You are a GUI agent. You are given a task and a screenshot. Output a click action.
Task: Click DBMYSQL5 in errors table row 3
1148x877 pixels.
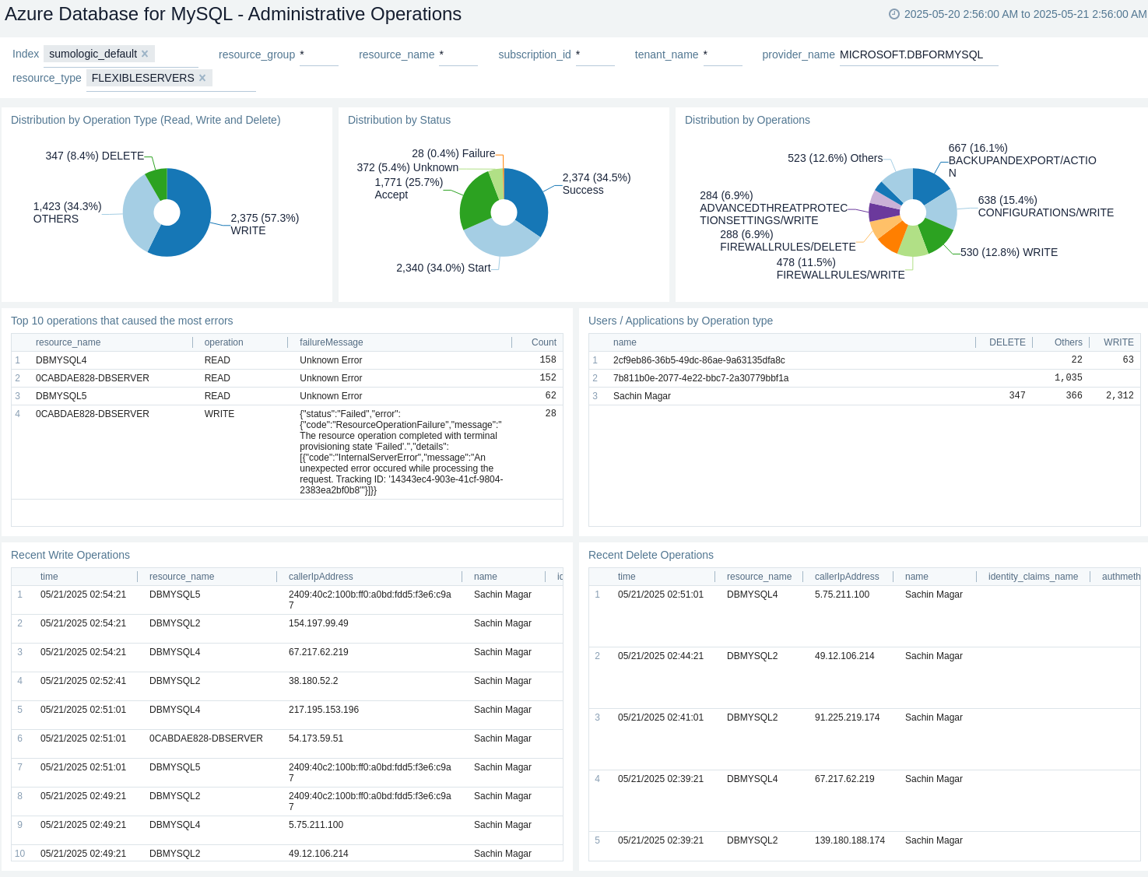click(61, 396)
